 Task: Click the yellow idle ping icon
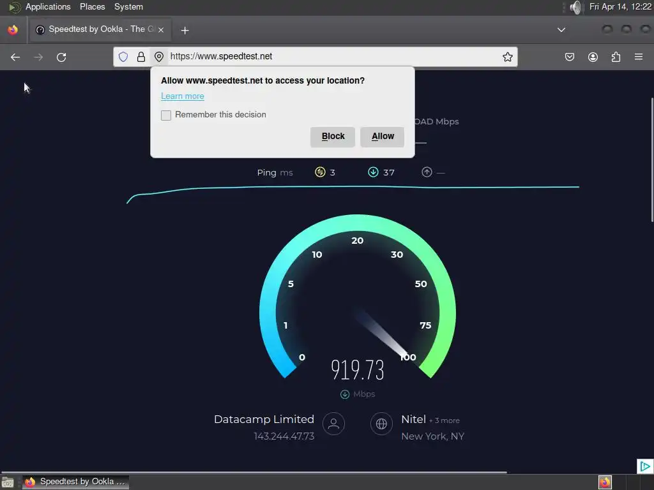coord(320,172)
